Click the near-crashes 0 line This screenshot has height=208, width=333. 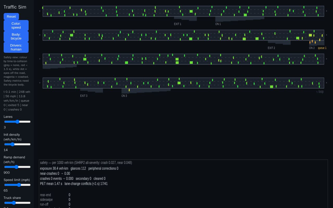[x=55, y=173]
